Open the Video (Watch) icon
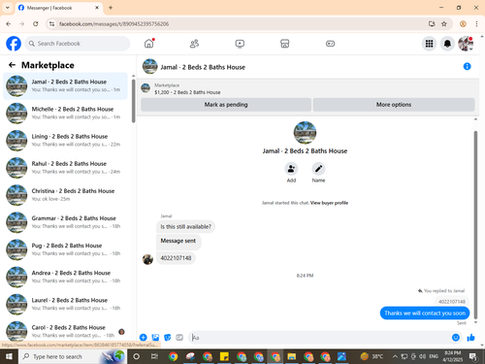 [240, 44]
